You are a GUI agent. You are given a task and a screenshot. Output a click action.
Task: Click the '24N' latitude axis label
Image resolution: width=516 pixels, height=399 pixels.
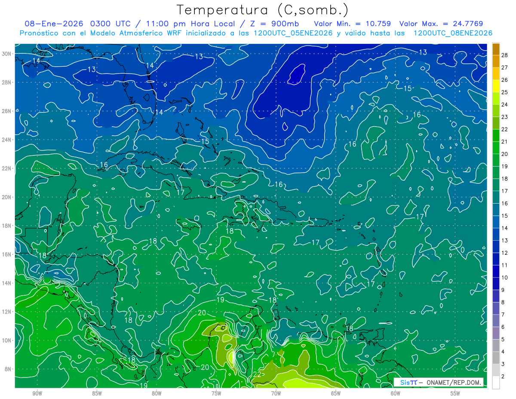coord(6,140)
